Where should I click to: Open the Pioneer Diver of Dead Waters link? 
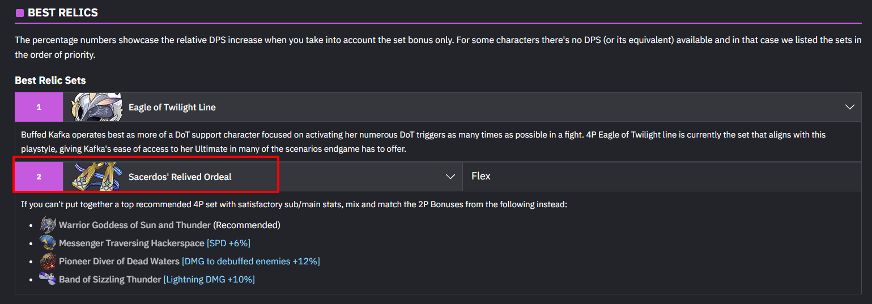pyautogui.click(x=119, y=262)
